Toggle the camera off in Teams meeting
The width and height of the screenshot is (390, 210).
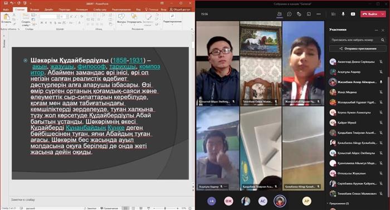[x=334, y=14]
